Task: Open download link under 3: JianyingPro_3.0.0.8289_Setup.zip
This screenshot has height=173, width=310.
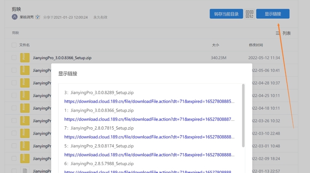Action: [149, 101]
